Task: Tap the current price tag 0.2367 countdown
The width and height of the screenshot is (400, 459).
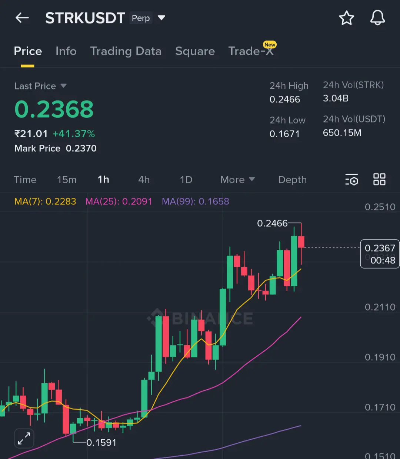Action: (380, 254)
